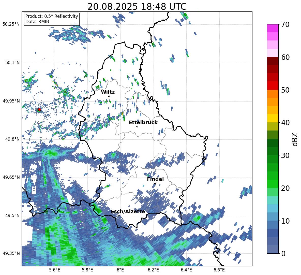Click the yellow 40 dBZ swatch
Image resolution: width=301 pixels, height=275 pixels.
pos(273,118)
